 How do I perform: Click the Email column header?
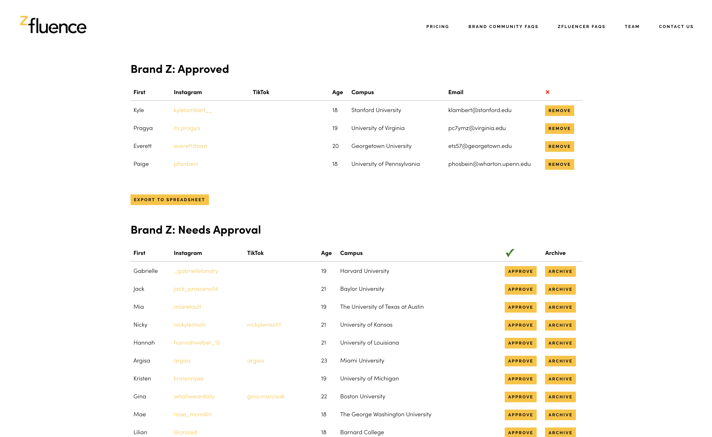[x=455, y=92]
